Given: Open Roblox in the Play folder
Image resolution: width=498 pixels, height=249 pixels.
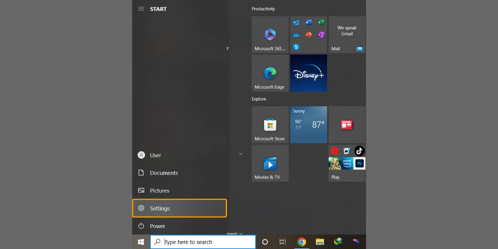Looking at the screenshot, I should (334, 151).
